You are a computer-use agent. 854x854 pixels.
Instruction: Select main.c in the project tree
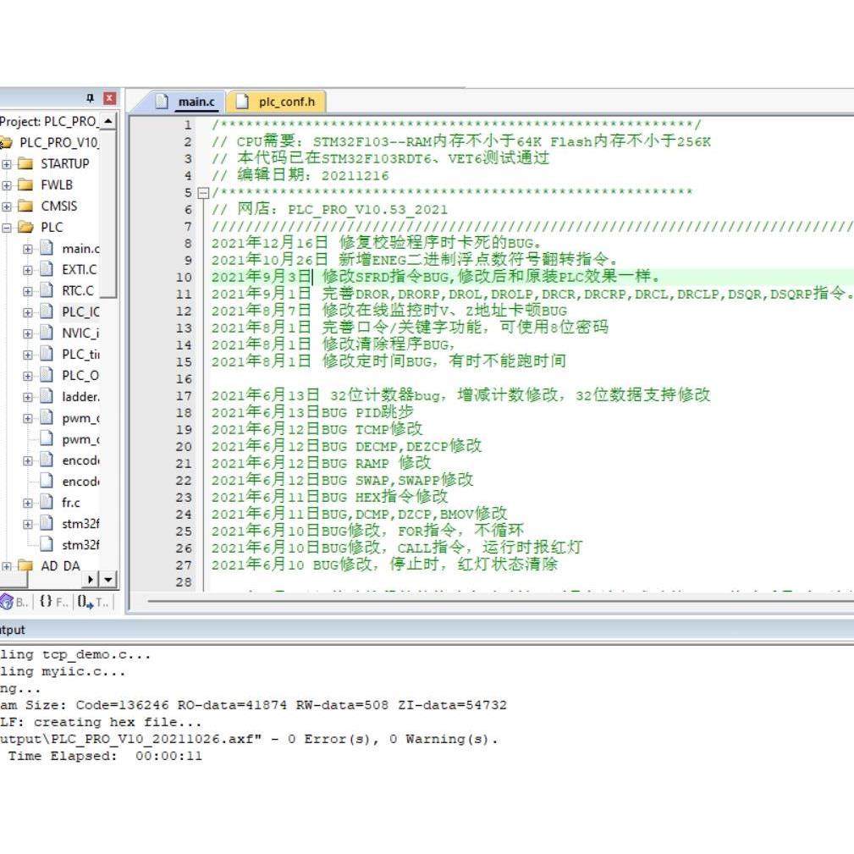(x=80, y=249)
